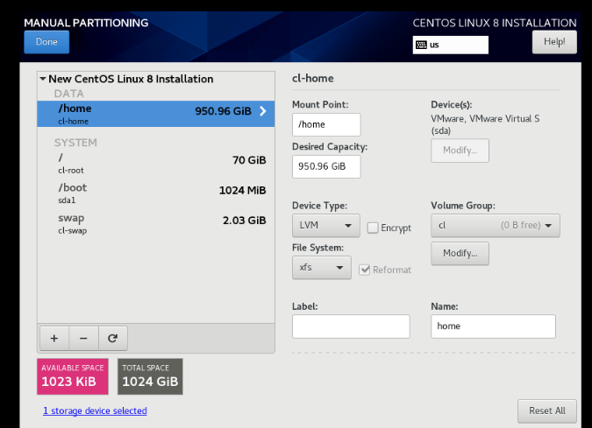Select the /home cl-home partition row

pos(155,114)
